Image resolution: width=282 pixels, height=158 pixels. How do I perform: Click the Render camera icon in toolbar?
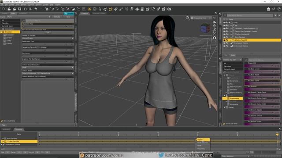(169, 9)
